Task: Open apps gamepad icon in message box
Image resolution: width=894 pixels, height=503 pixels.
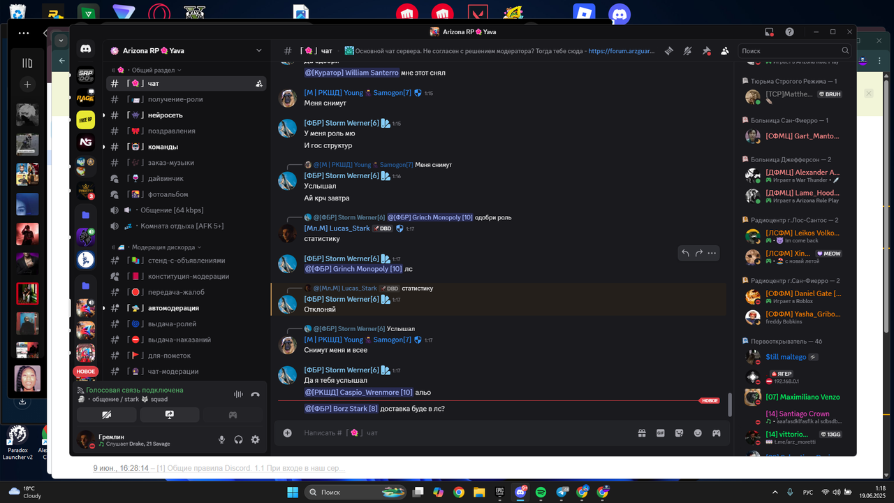Action: click(717, 433)
